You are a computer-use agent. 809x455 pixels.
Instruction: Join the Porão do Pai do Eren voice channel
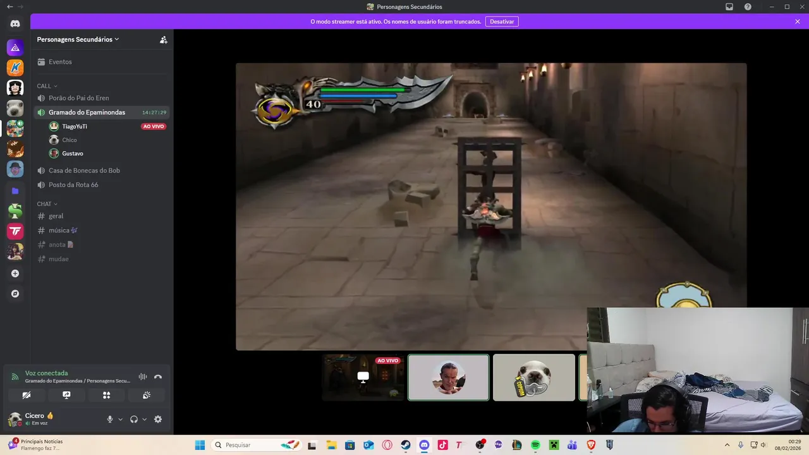click(101, 98)
